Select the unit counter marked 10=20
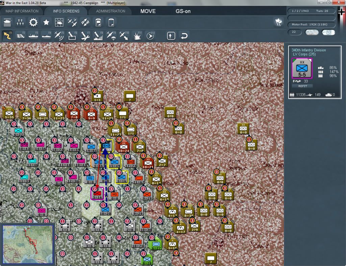346x266 pixels. pyautogui.click(x=105, y=210)
